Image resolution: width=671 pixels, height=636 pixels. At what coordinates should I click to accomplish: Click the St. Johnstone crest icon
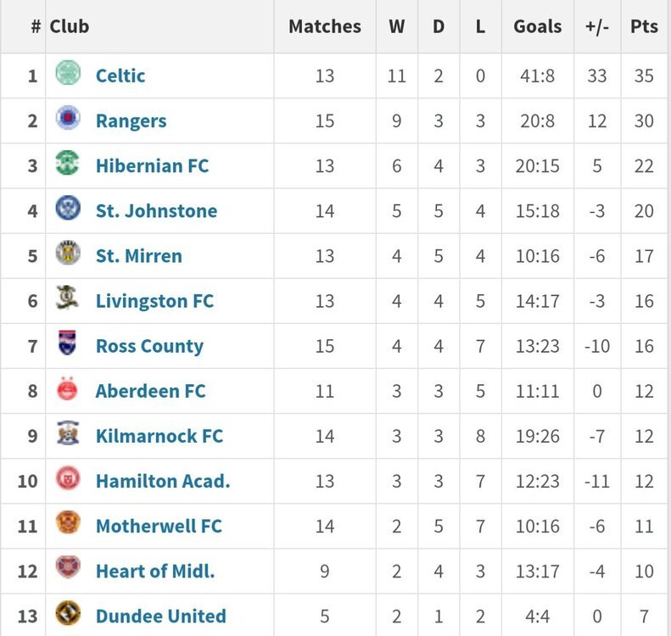pyautogui.click(x=68, y=208)
